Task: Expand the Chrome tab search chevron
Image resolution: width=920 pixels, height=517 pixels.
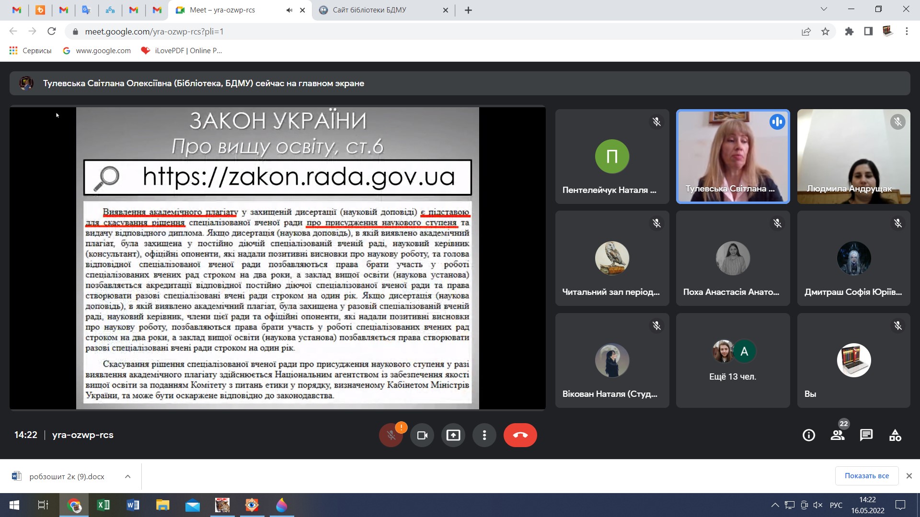Action: 824,9
